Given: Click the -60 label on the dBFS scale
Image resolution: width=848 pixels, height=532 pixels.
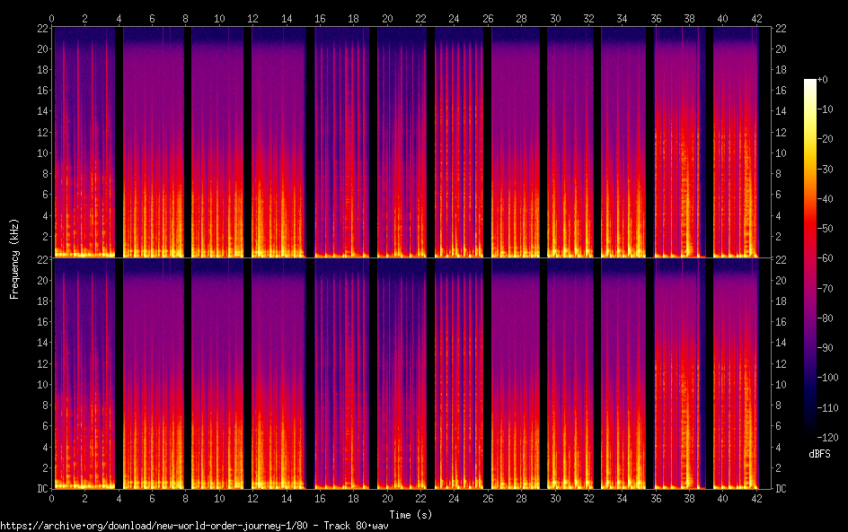Looking at the screenshot, I should pyautogui.click(x=832, y=258).
